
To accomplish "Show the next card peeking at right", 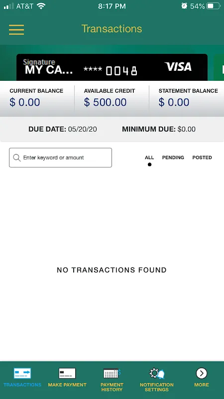I will (x=219, y=67).
